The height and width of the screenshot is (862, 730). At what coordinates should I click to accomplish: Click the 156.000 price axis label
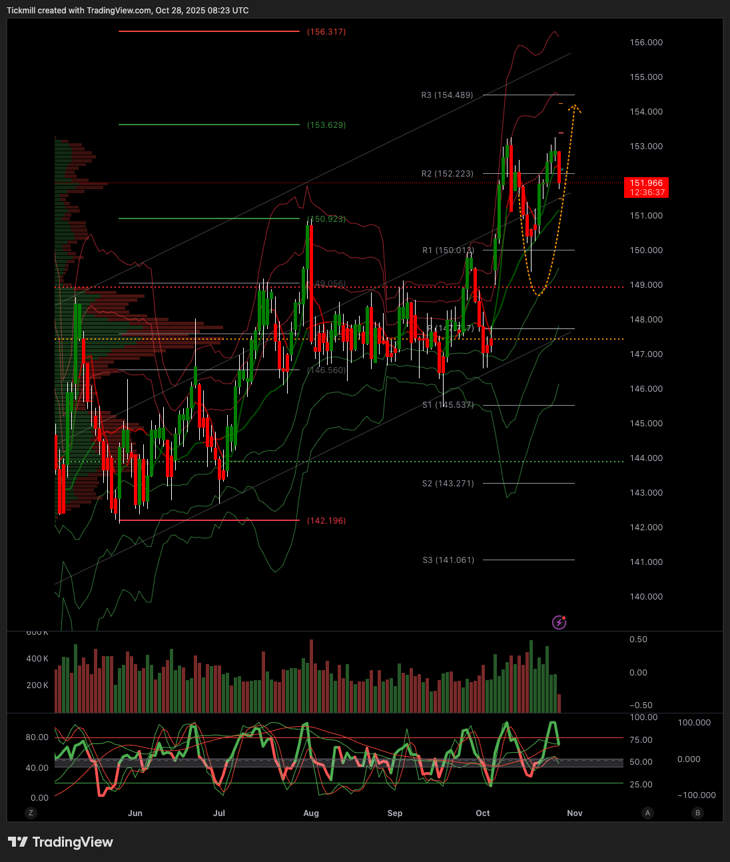[646, 43]
